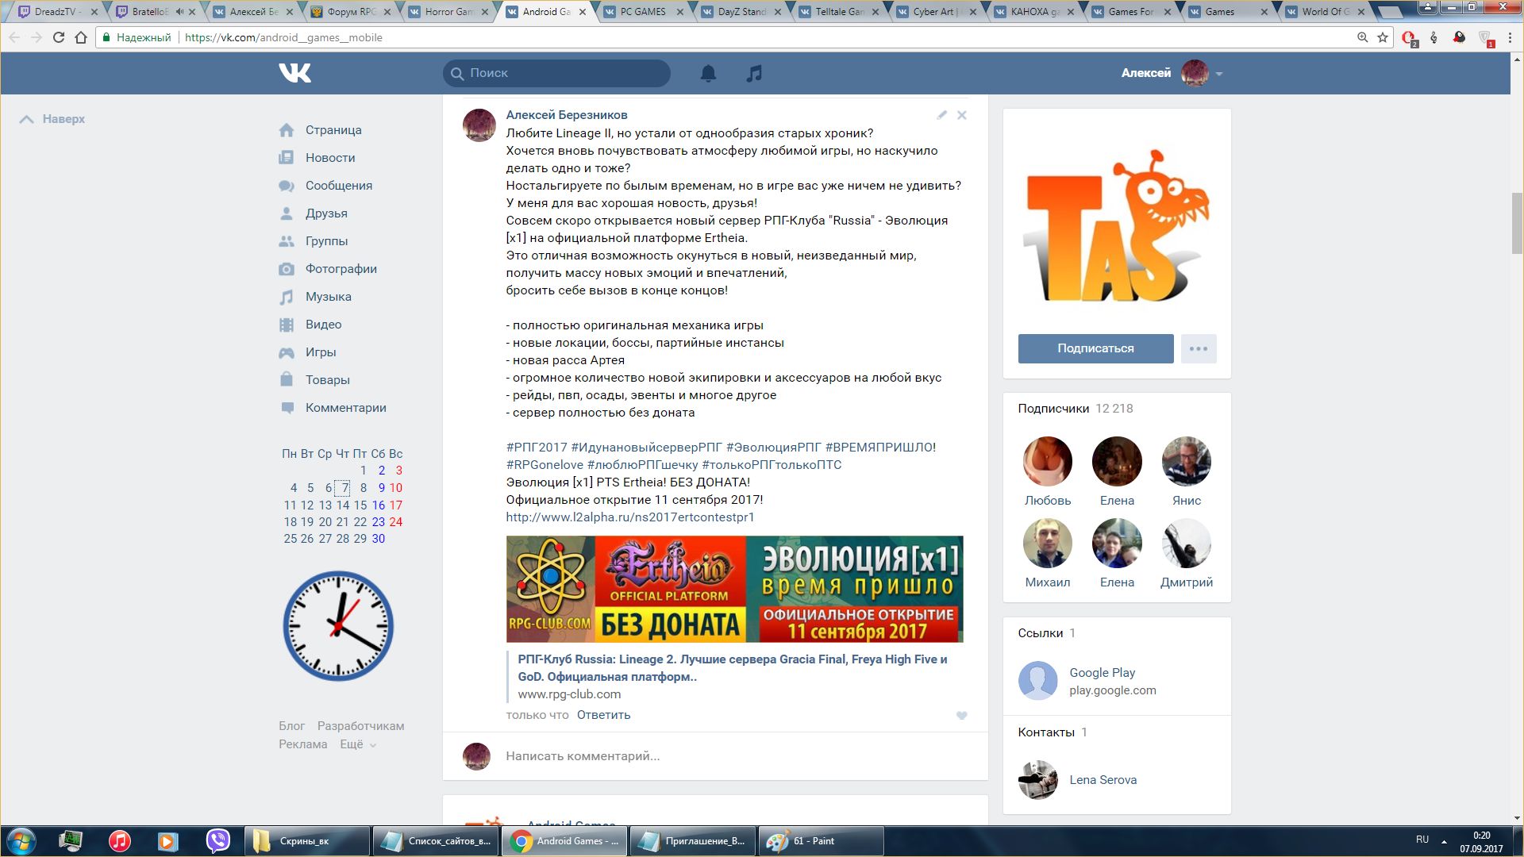Screen dimensions: 1524x857
Task: Click the page vertical scrollbar thumb
Action: 1517,223
